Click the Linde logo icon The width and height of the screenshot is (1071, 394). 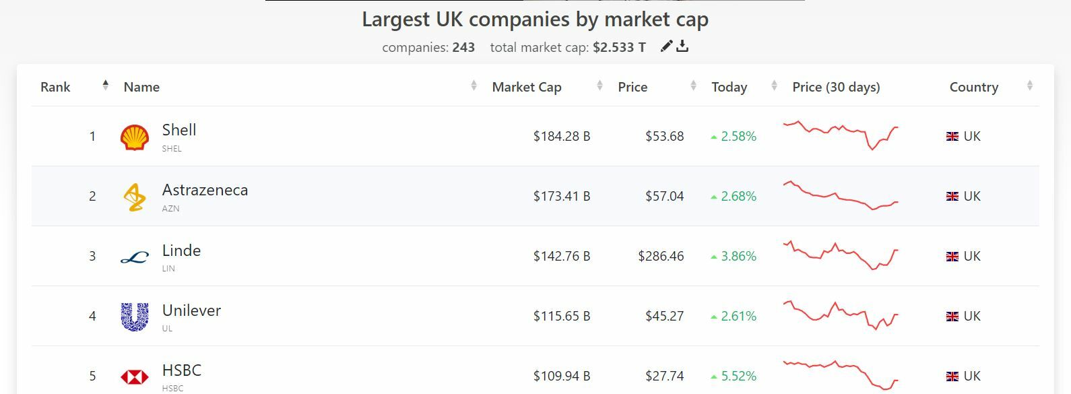click(x=135, y=257)
